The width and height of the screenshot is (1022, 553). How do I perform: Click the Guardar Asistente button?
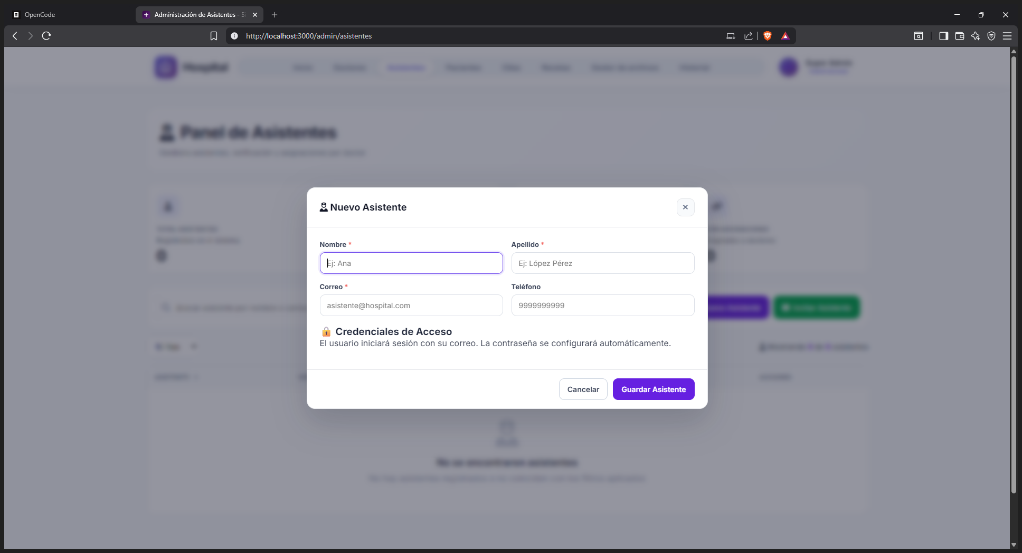[654, 389]
